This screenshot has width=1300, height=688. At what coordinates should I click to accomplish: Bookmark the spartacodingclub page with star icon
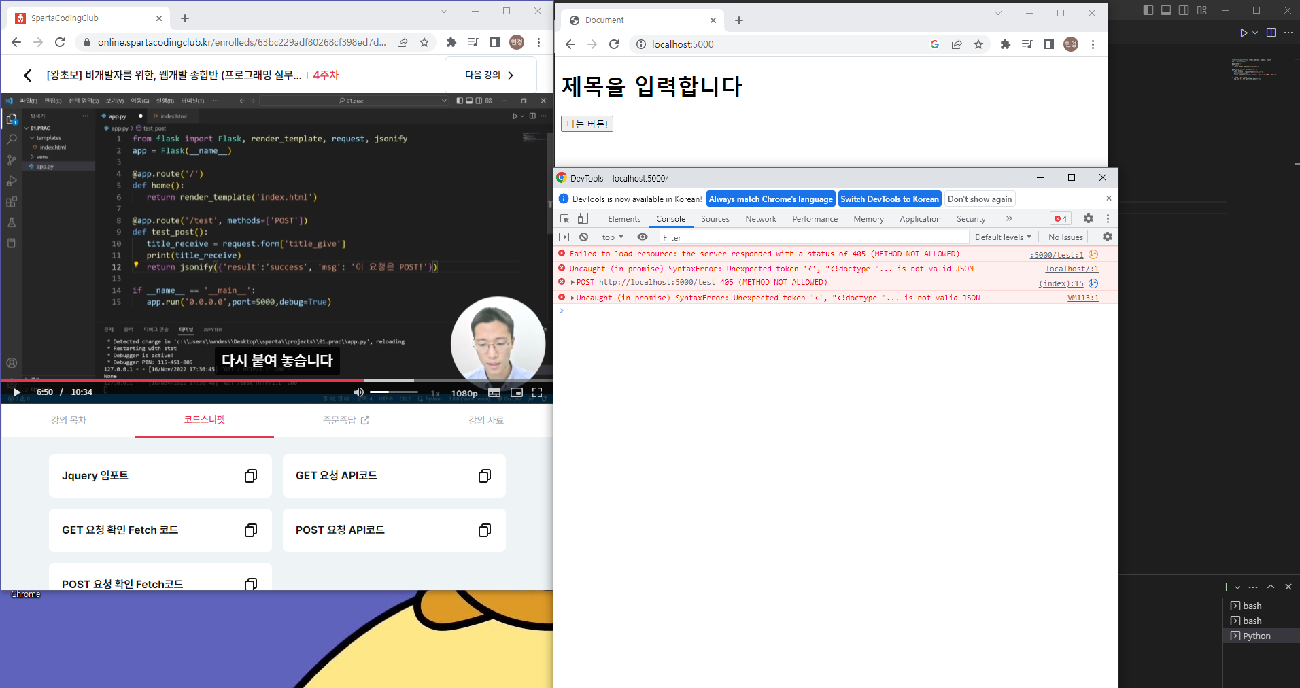(x=424, y=42)
